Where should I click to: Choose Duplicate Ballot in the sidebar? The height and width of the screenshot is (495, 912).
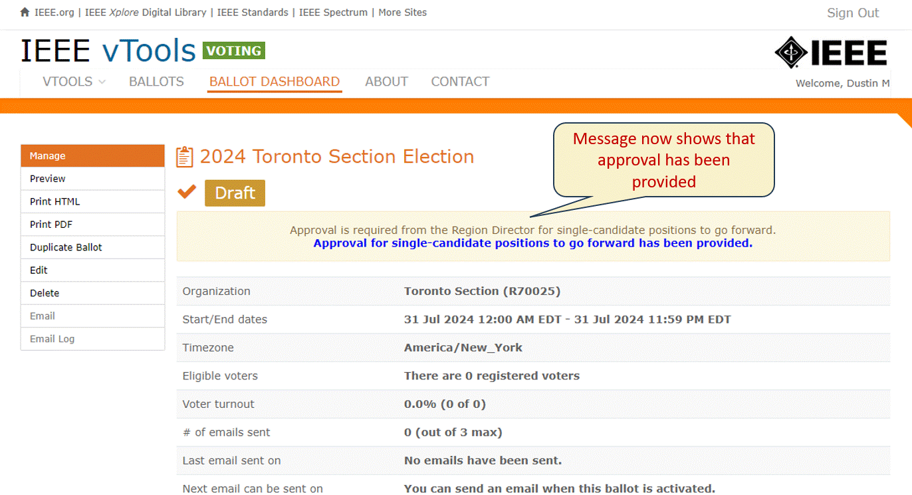point(92,247)
